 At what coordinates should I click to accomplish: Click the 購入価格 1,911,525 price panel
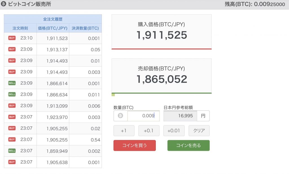tap(161, 32)
